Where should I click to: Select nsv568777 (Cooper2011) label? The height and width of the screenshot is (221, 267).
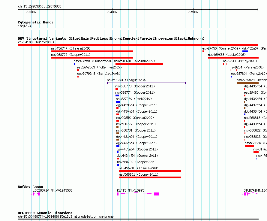point(136,124)
